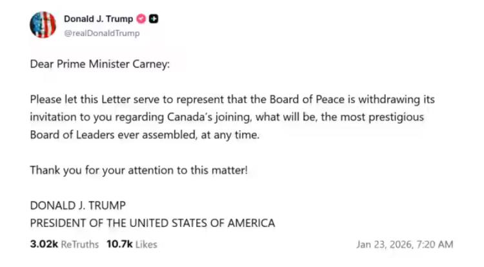
Task: View the 3.02k ReTruths count
Action: [x=62, y=244]
